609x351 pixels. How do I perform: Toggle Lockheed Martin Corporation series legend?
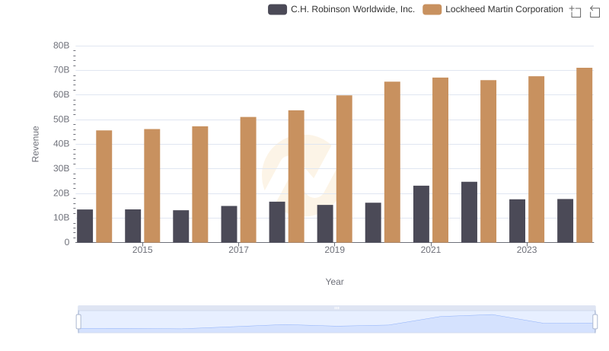pyautogui.click(x=493, y=9)
